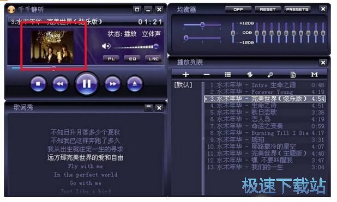
Task: Select track 10 in the playlist
Action: click(264, 147)
